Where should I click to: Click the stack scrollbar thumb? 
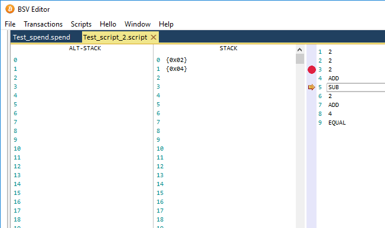(x=300, y=59)
